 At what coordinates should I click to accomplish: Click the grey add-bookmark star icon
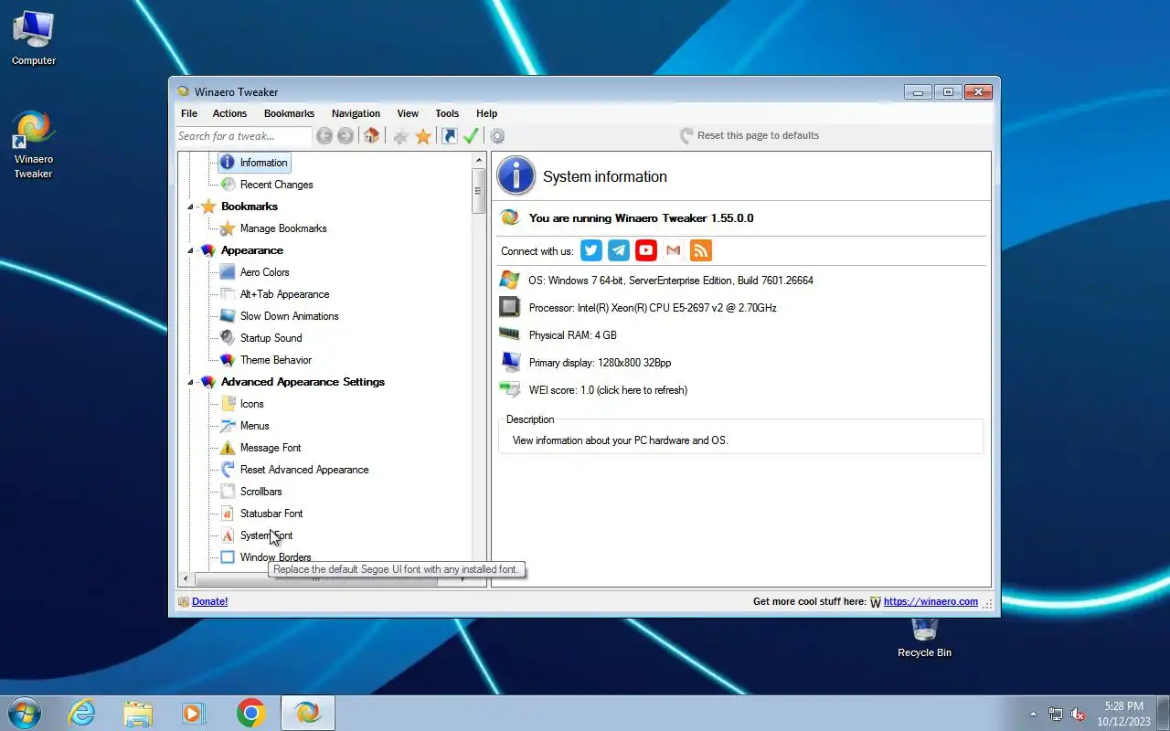pyautogui.click(x=400, y=136)
